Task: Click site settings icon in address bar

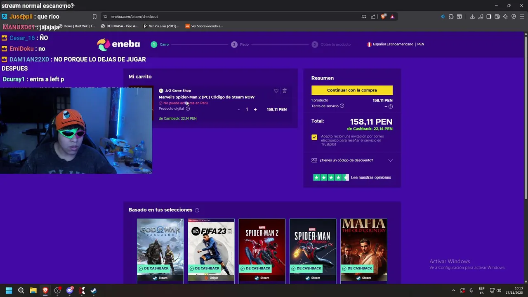Action: pos(105,16)
